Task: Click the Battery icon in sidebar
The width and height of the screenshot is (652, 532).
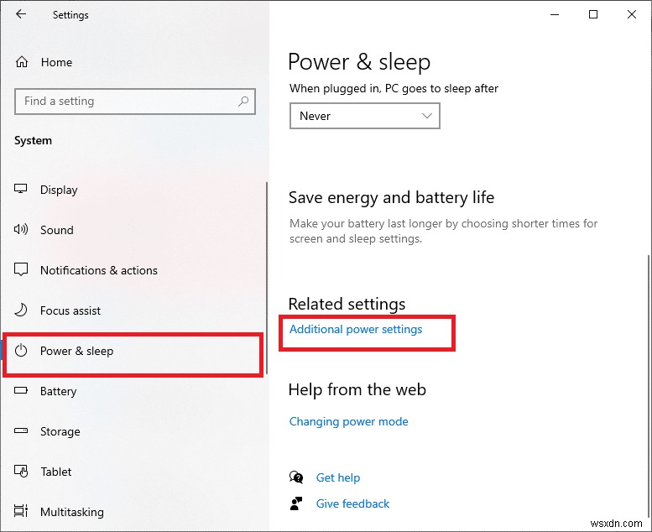Action: click(x=22, y=391)
